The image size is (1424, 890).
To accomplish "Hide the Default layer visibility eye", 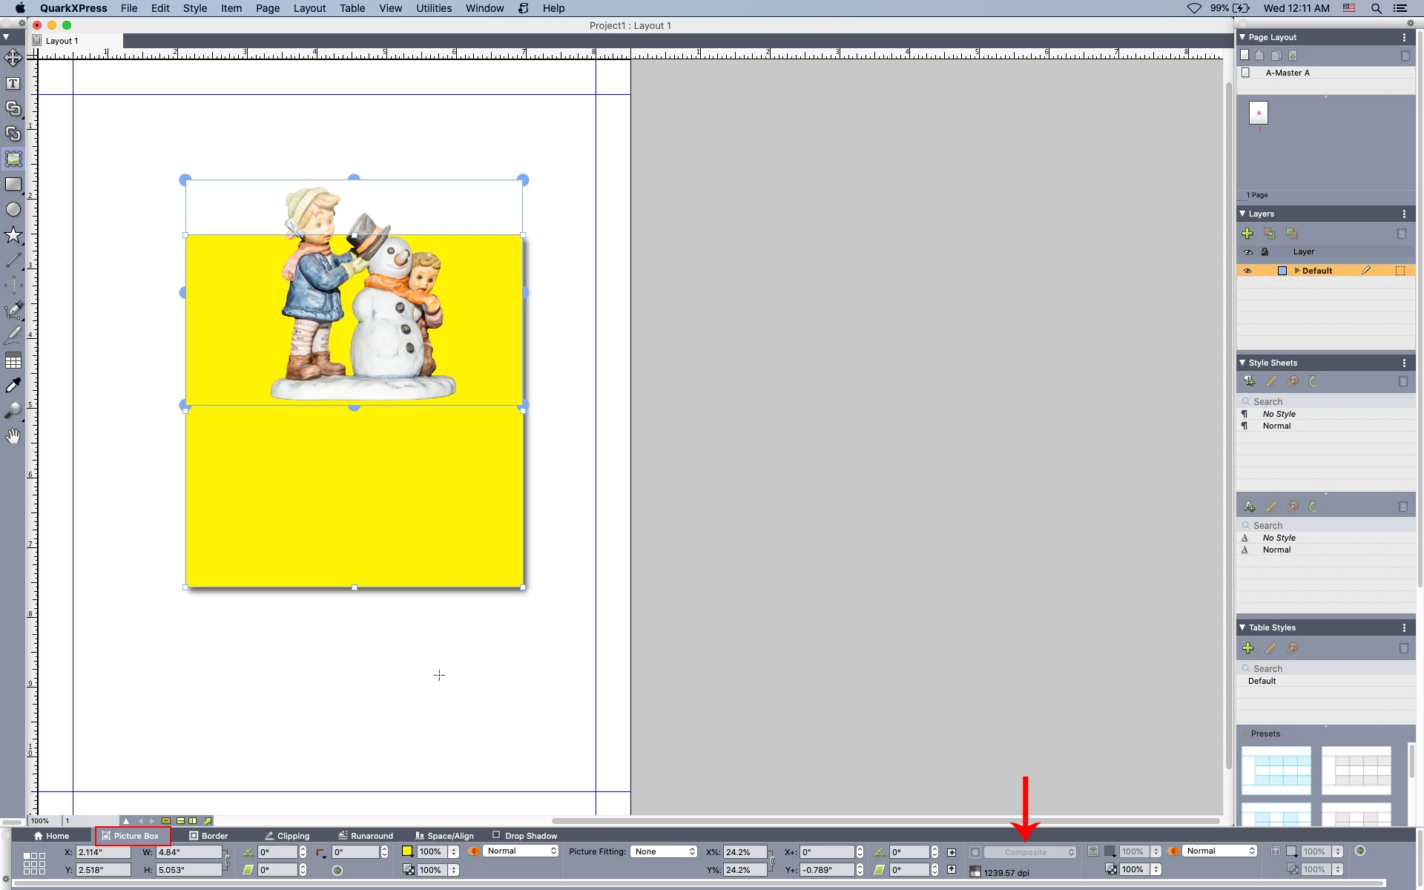I will (x=1247, y=271).
